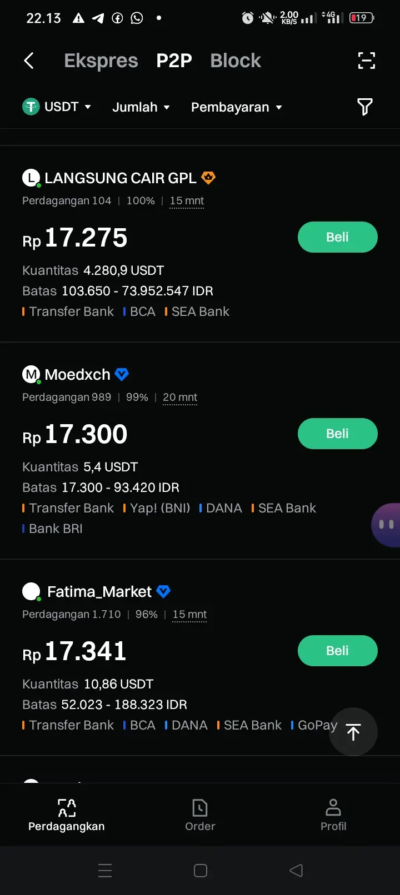Screen dimensions: 400x895
Task: Tap Beli for the Fatima_Market offer
Action: coord(338,651)
